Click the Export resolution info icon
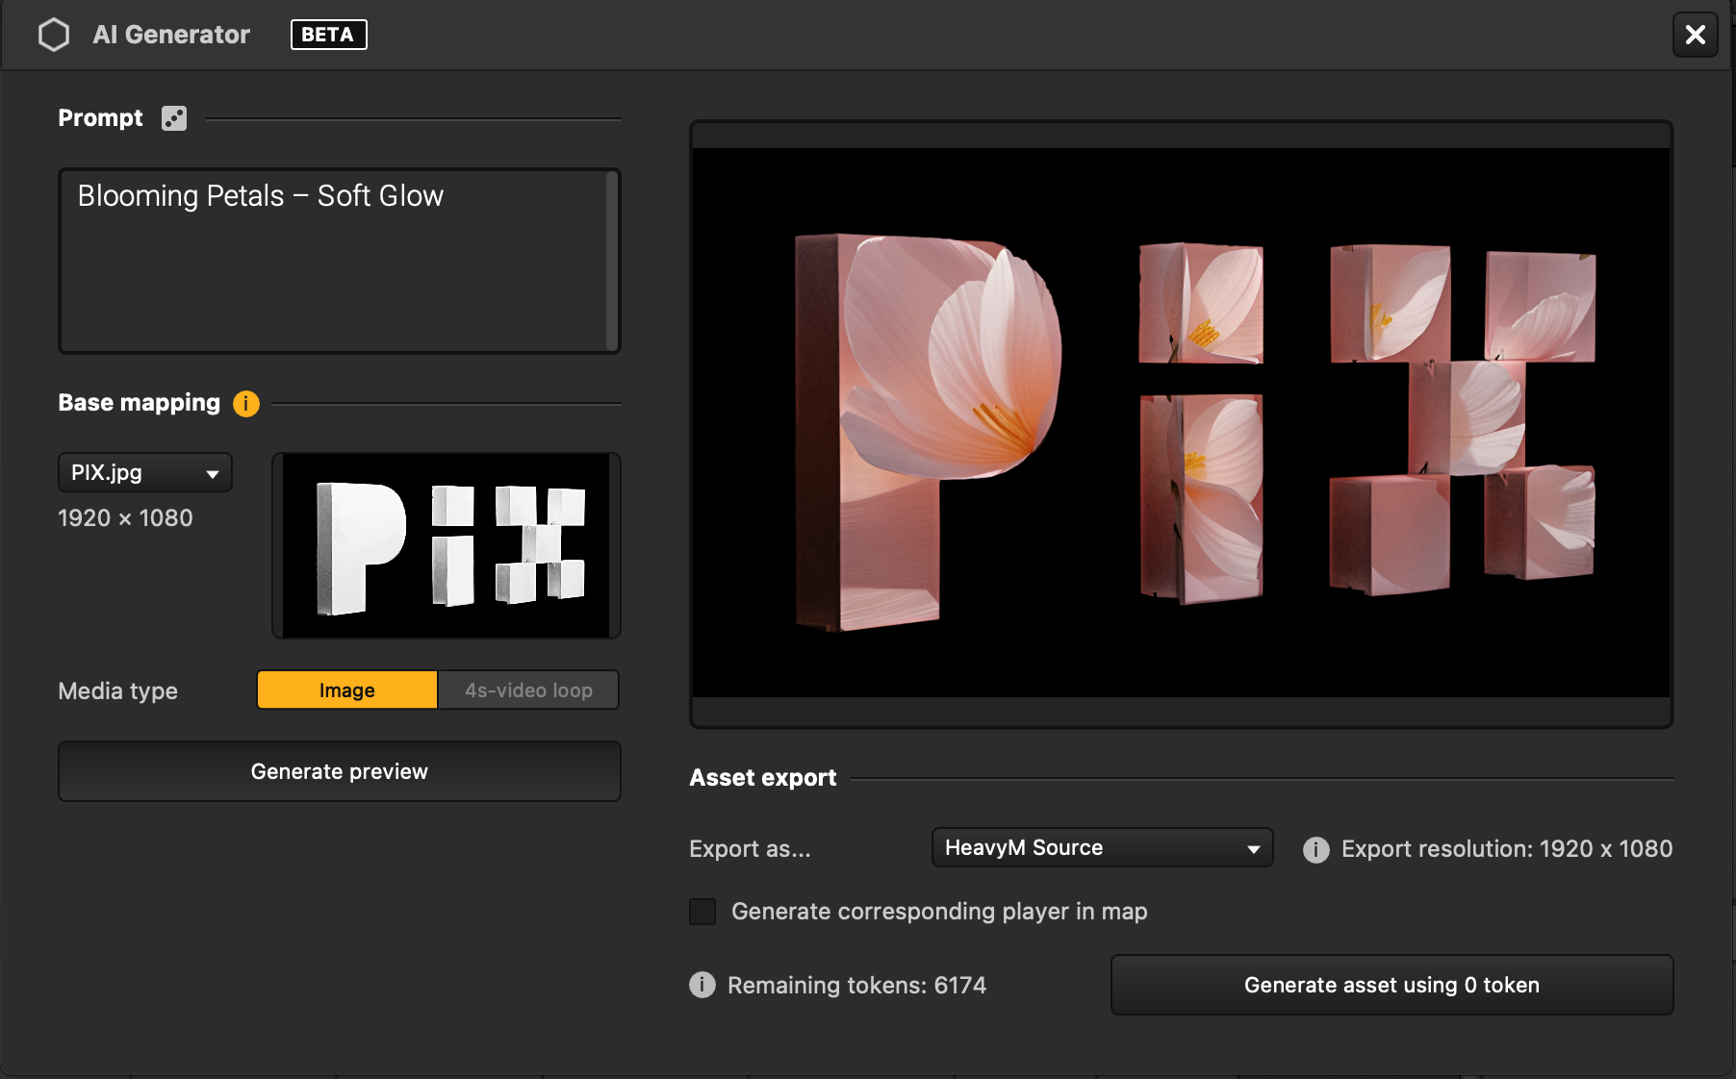The height and width of the screenshot is (1079, 1736). (x=1315, y=849)
